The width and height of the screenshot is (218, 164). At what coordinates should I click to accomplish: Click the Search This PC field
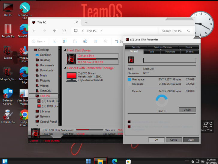point(176,31)
